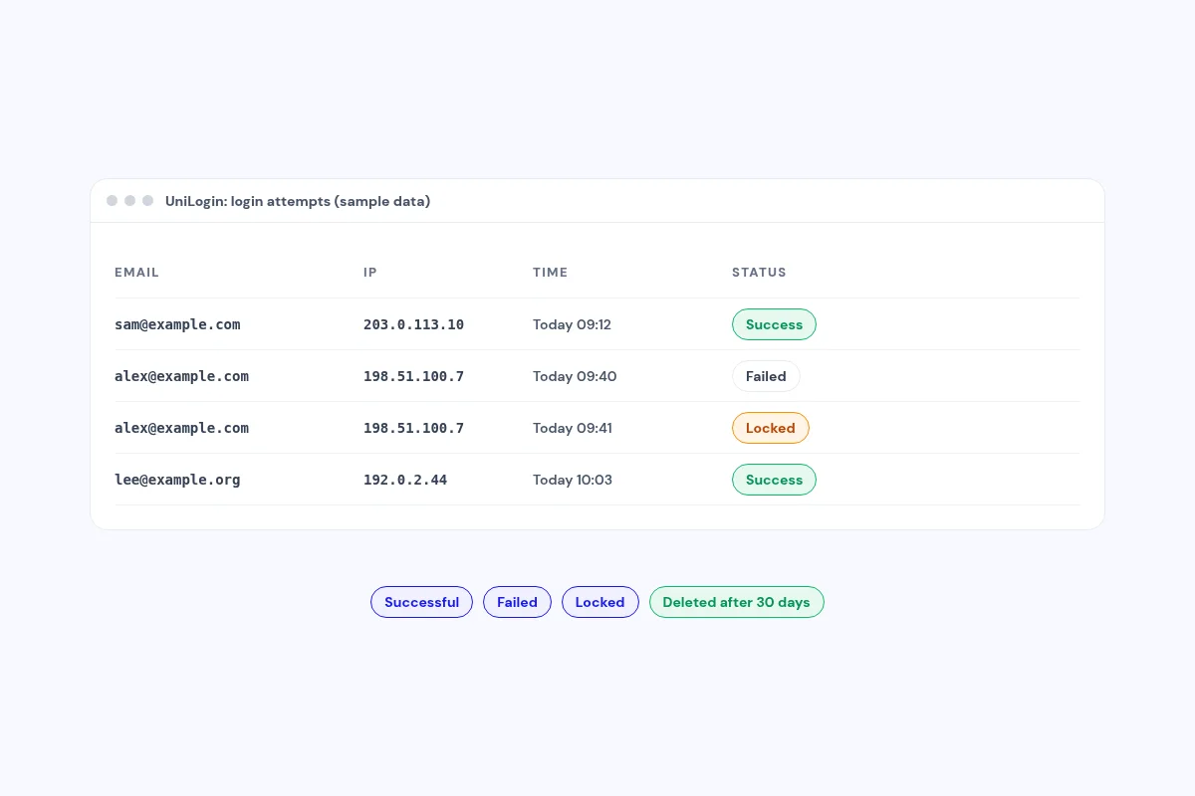Screen dimensions: 1195x796
Task: Click 198.51.100.7 in the 09:40 row
Action: coord(413,376)
